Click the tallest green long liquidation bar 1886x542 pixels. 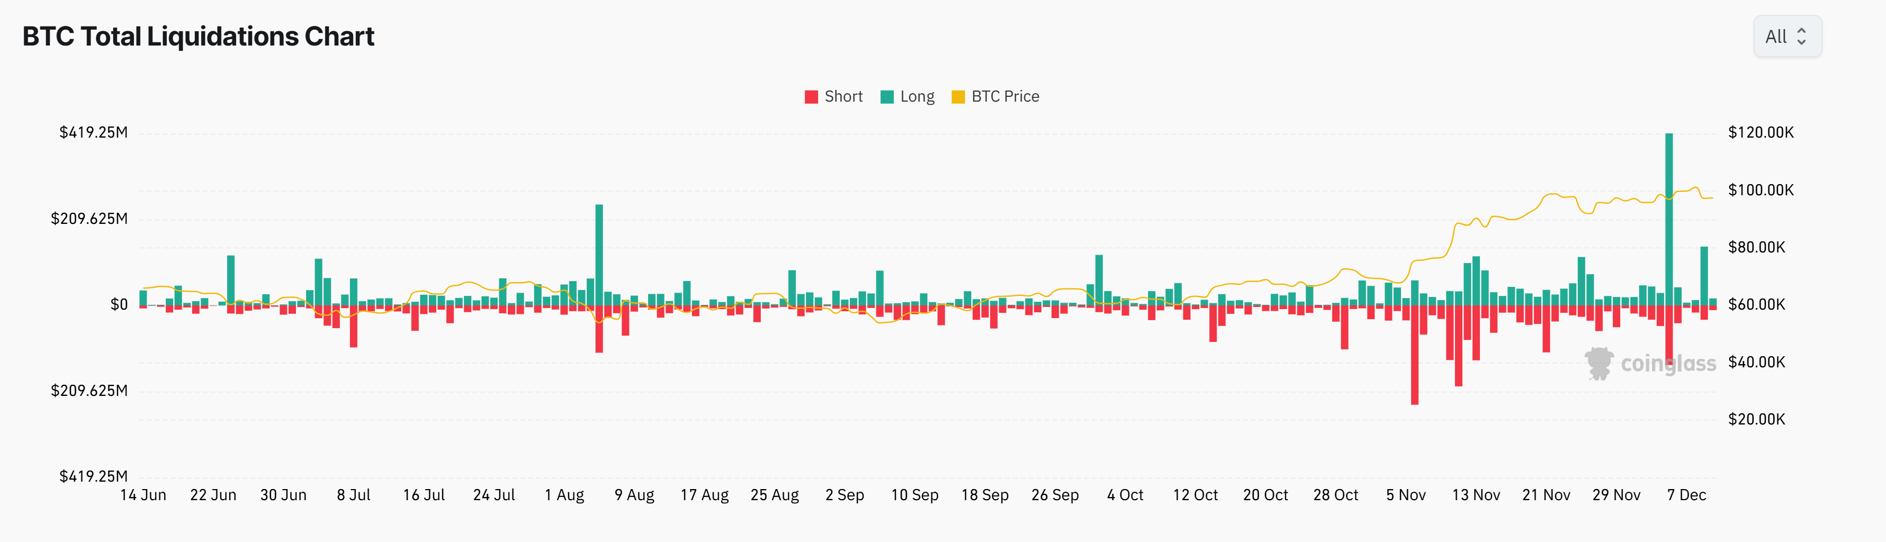tap(1669, 220)
